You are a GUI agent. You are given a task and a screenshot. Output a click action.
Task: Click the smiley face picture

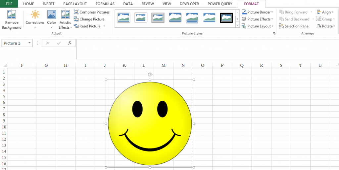[150, 123]
